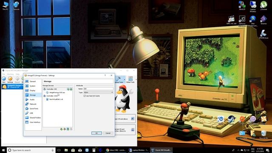Show hidden system tray icons

238,150
